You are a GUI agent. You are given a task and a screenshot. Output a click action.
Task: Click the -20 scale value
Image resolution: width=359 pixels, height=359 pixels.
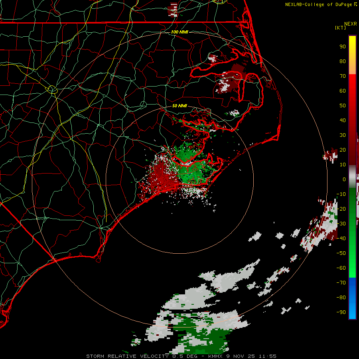pyautogui.click(x=341, y=209)
